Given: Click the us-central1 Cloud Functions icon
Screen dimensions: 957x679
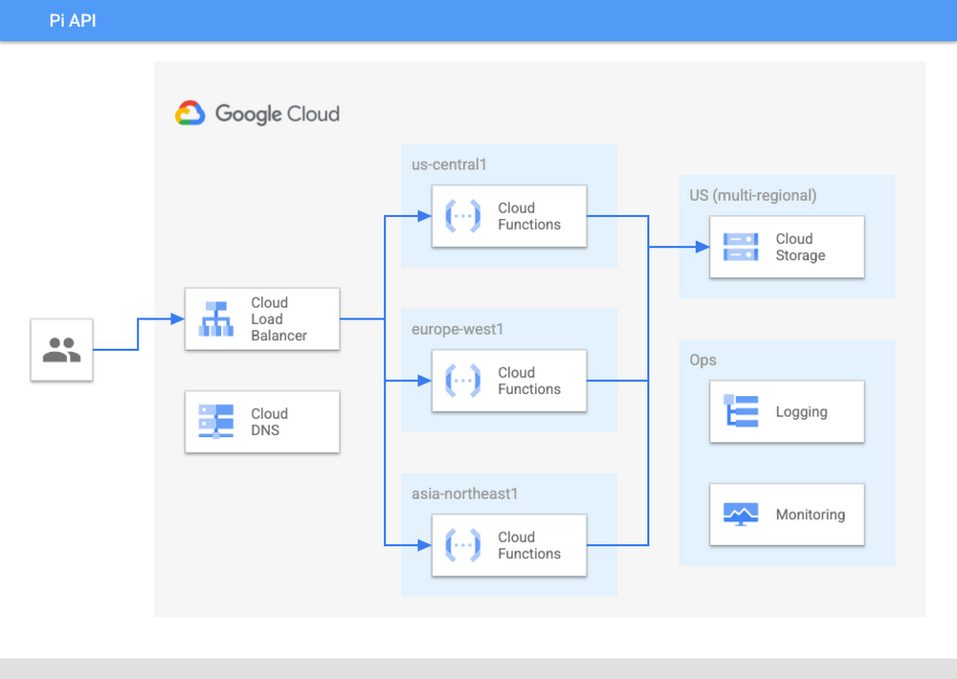Looking at the screenshot, I should pos(462,216).
